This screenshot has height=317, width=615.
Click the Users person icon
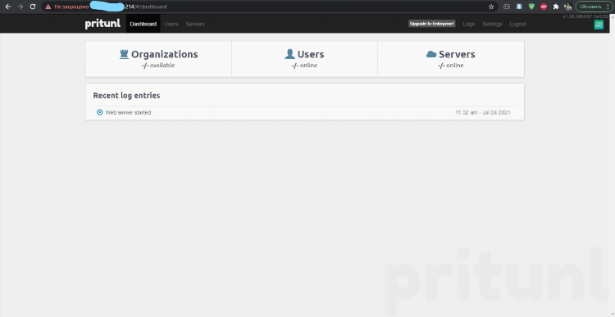(289, 54)
